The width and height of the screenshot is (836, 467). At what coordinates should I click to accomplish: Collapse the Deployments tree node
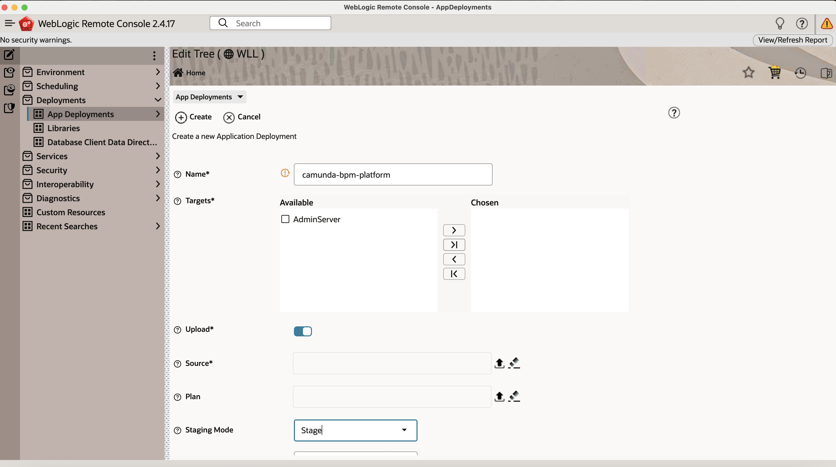tap(158, 100)
